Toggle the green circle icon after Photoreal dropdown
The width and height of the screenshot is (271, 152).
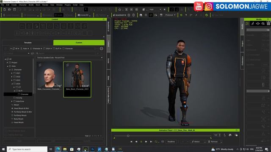pos(181,15)
